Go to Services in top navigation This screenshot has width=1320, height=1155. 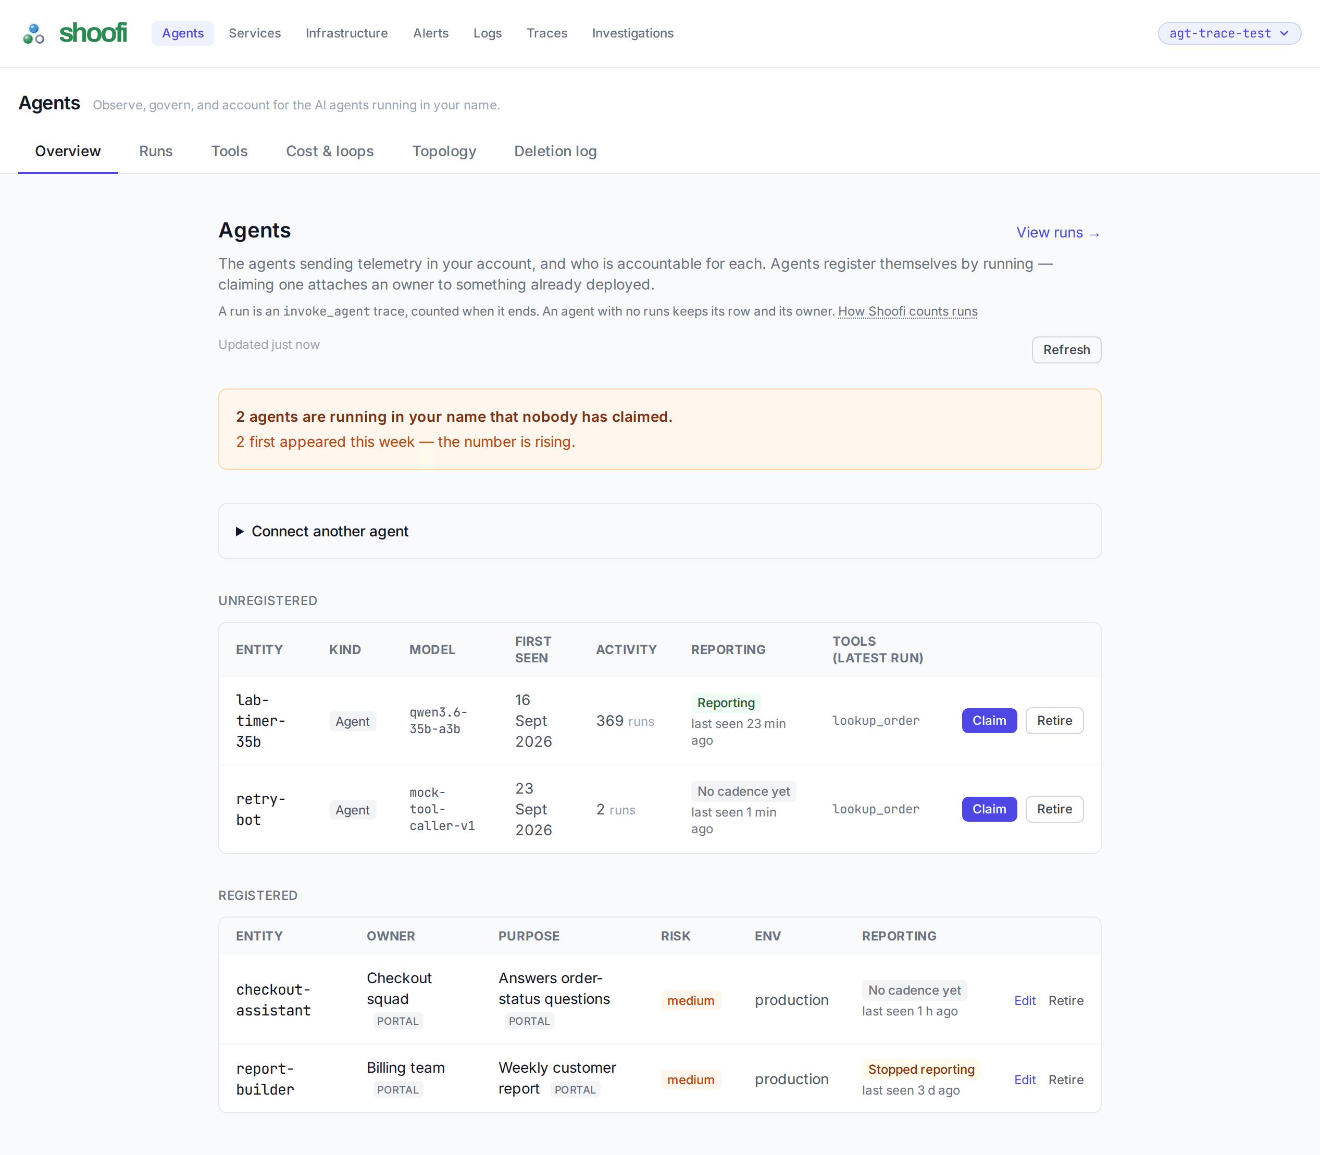pos(255,33)
